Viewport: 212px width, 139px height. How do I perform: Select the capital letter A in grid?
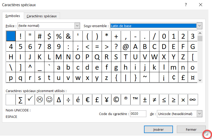point(135,46)
